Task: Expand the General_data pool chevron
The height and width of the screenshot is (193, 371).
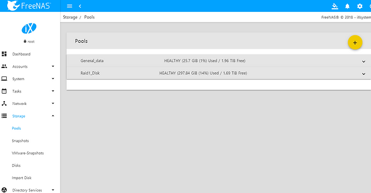Action: click(x=364, y=62)
